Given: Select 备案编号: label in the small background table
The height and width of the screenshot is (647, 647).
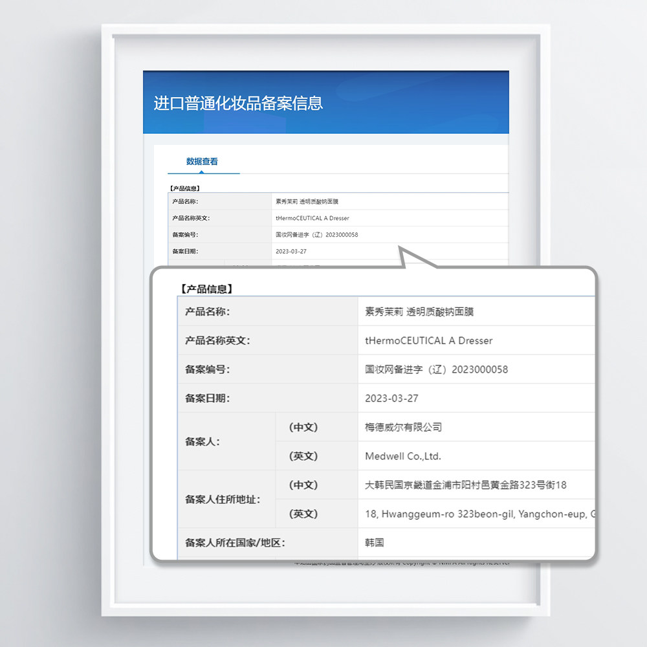Looking at the screenshot, I should pyautogui.click(x=185, y=234).
